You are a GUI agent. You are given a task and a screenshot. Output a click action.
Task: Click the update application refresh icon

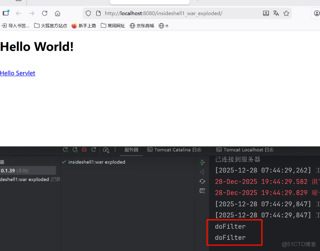tap(94, 149)
